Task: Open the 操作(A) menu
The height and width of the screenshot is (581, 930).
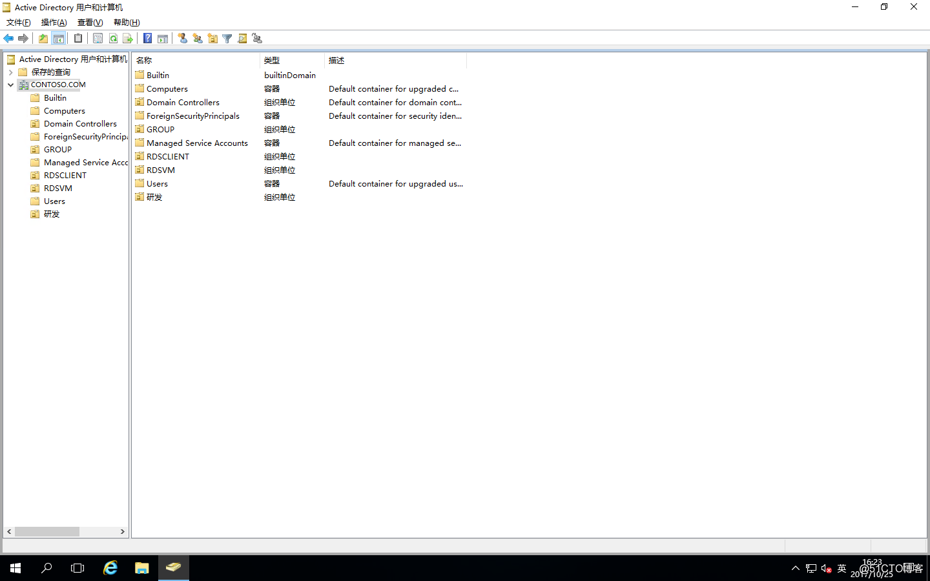Action: click(54, 23)
